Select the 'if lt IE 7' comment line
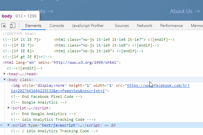 pos(89,39)
